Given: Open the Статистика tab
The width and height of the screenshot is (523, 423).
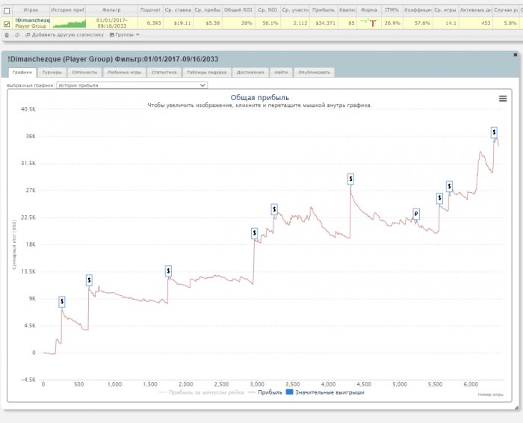Looking at the screenshot, I should tap(163, 72).
